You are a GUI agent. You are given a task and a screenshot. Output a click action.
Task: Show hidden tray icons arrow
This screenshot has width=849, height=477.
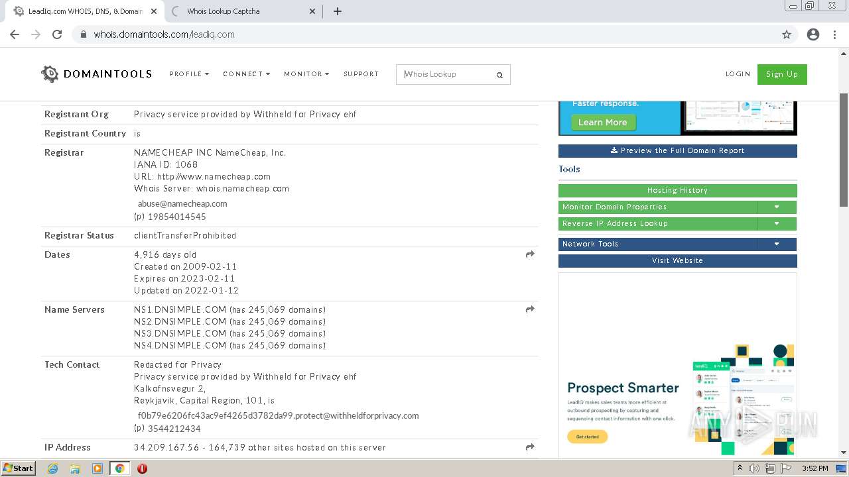[x=740, y=468]
